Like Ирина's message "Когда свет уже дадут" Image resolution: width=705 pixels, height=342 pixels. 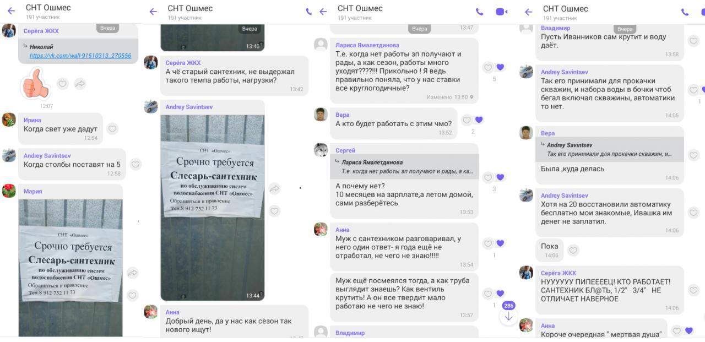(112, 129)
